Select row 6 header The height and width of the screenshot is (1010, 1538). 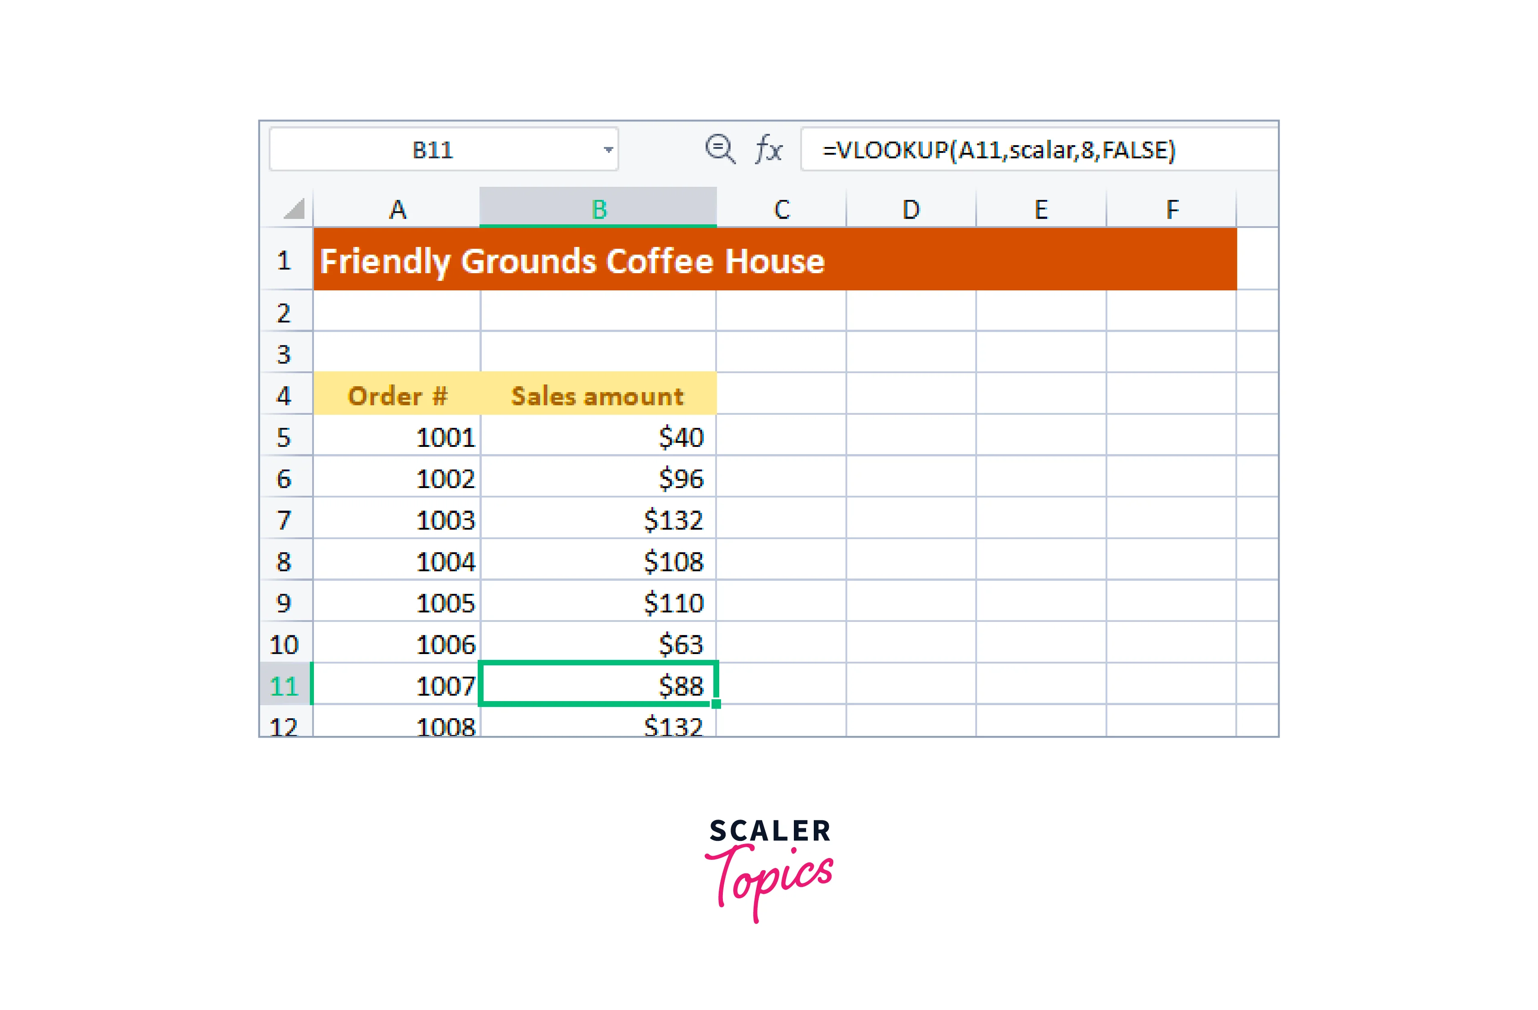point(286,477)
